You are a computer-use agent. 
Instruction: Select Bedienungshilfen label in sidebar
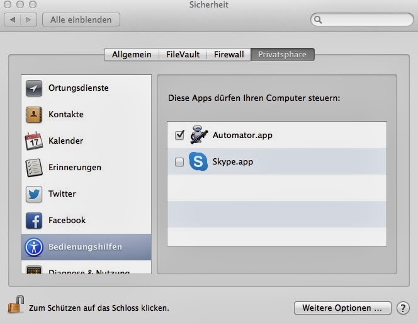[x=85, y=247]
